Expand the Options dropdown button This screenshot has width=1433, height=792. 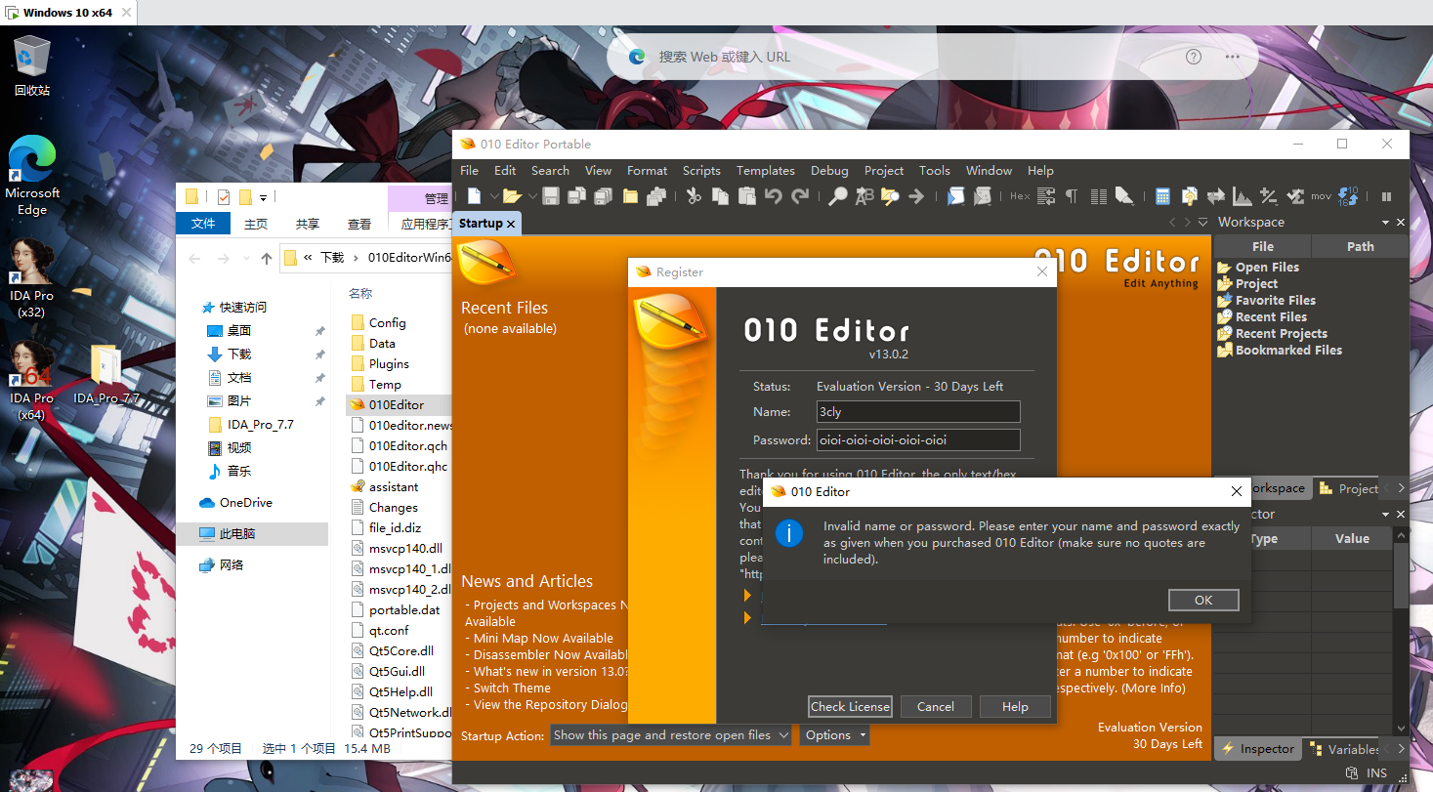(835, 735)
